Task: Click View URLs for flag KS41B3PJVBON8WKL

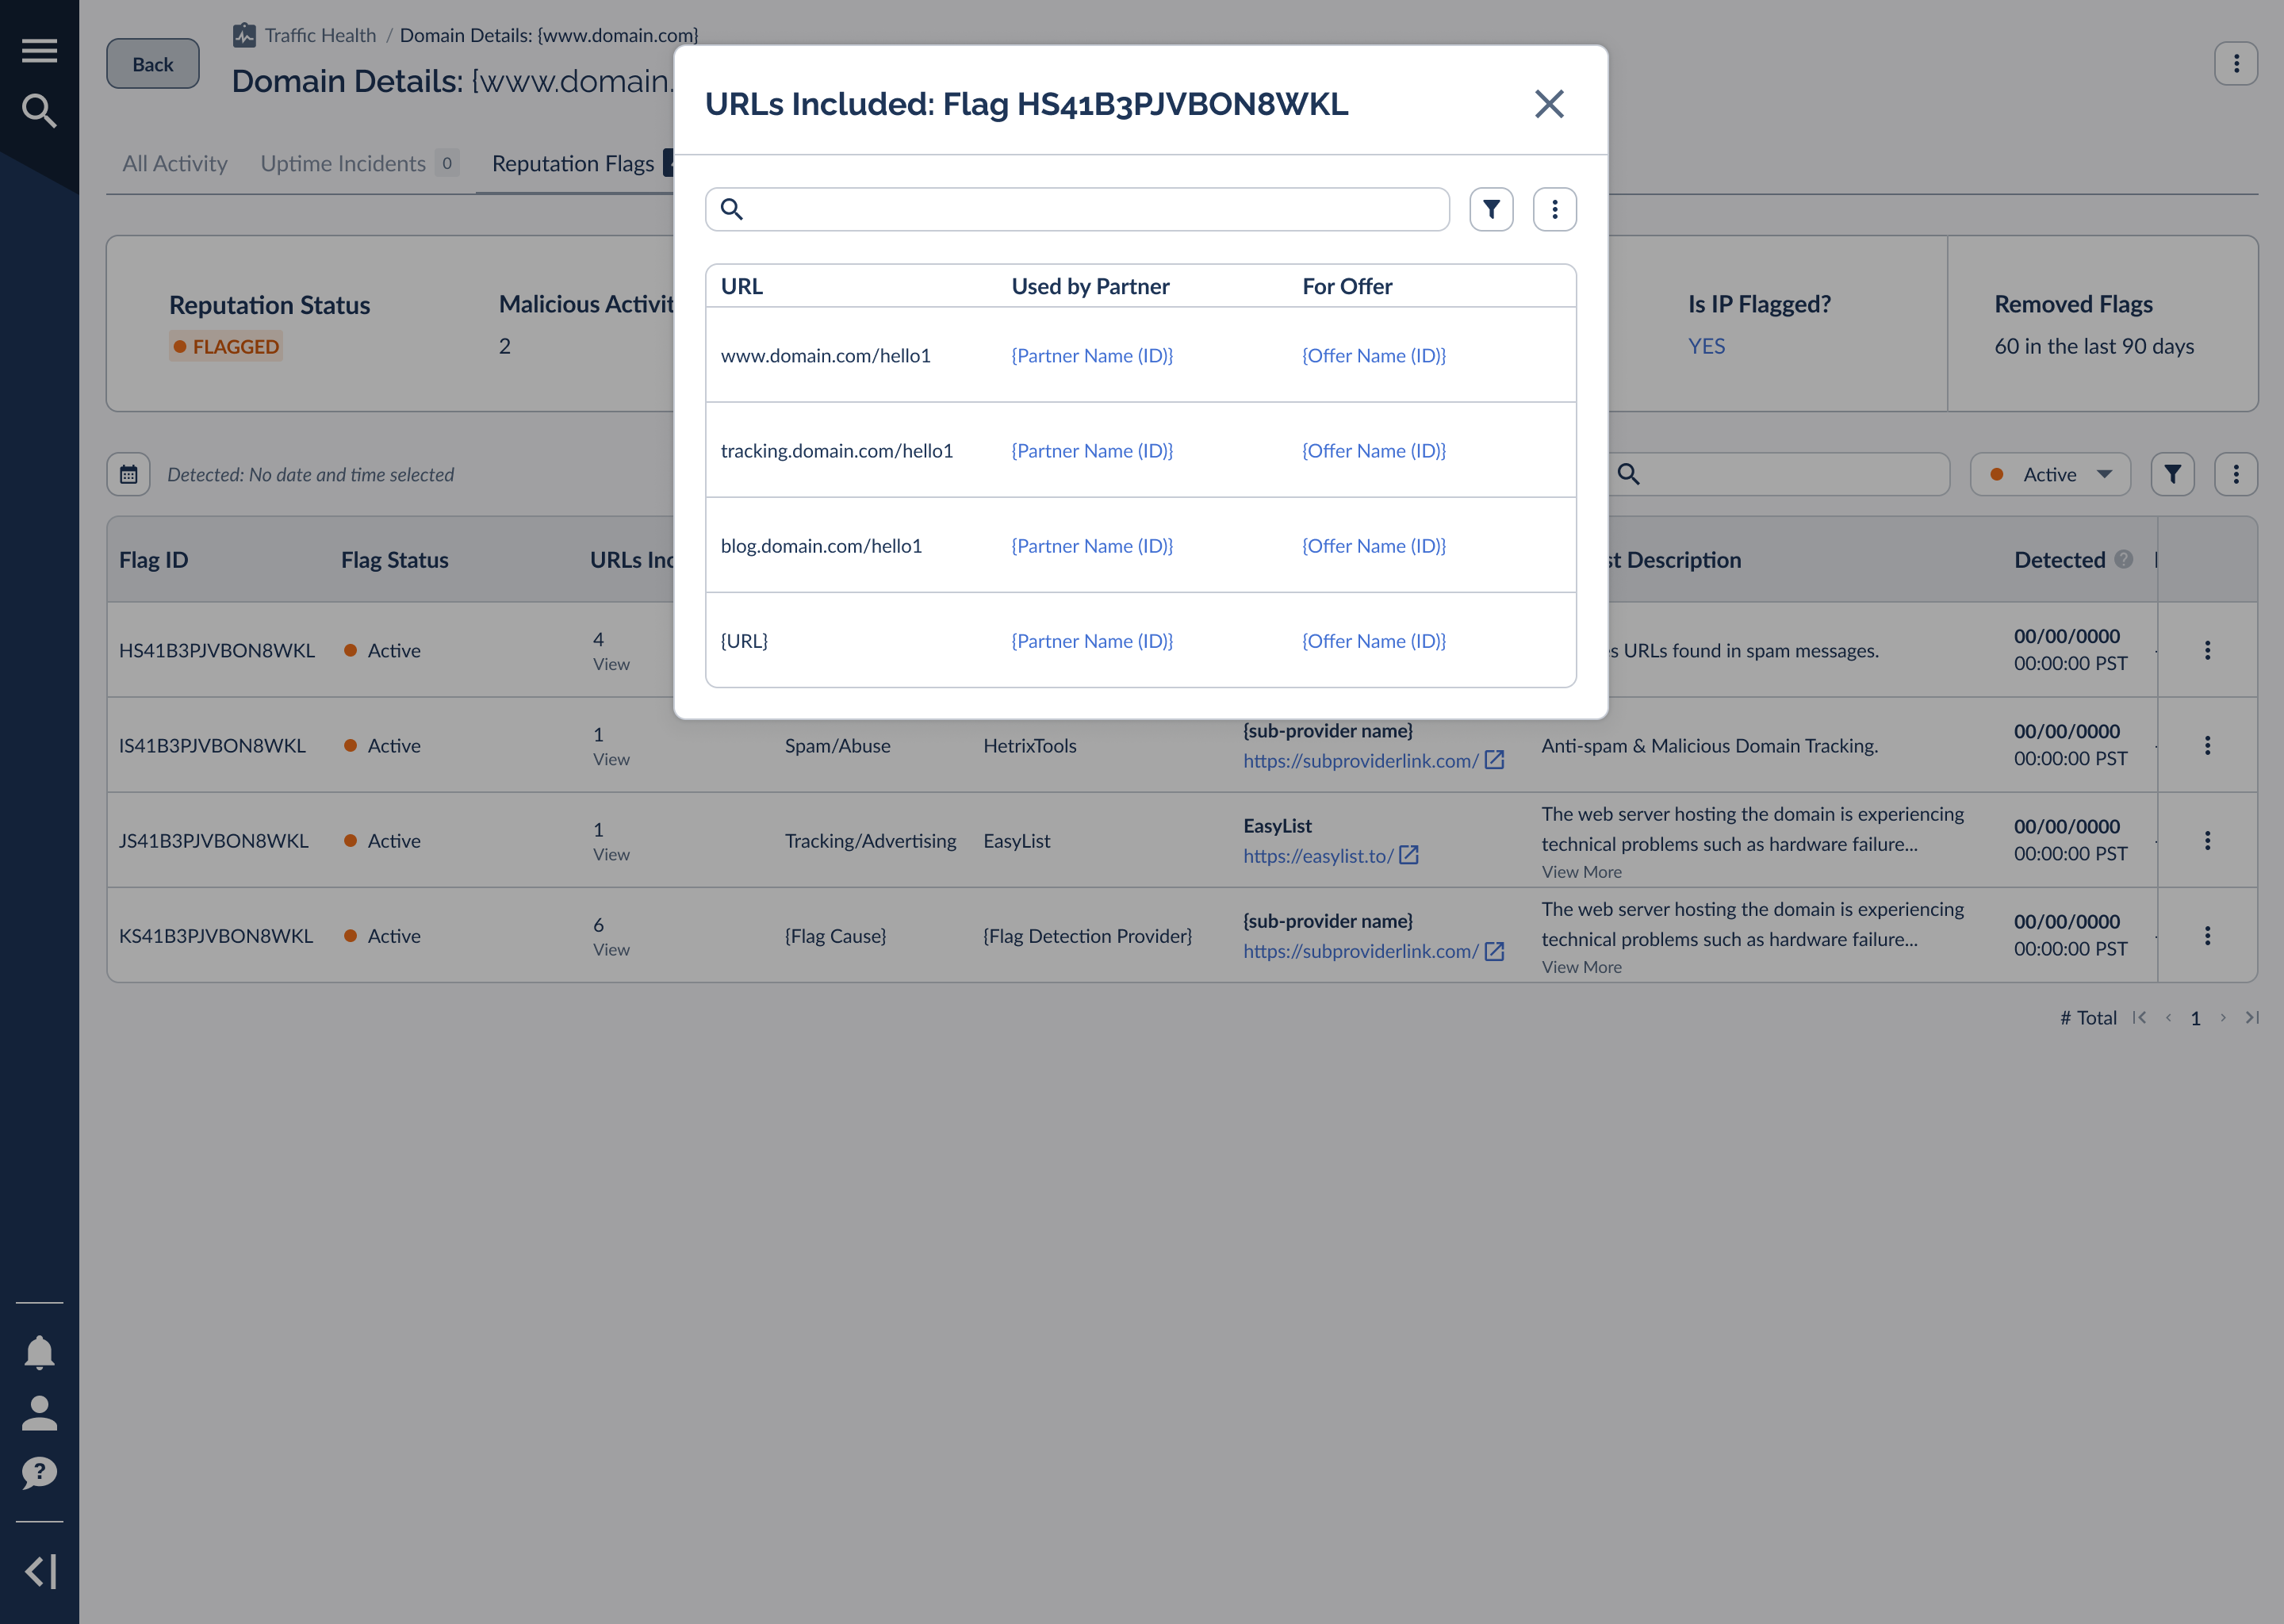Action: pos(611,949)
